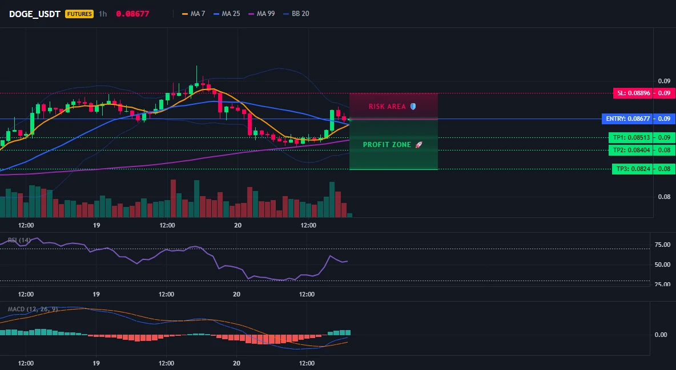Click the DOGE_USDT symbol title

(x=34, y=14)
